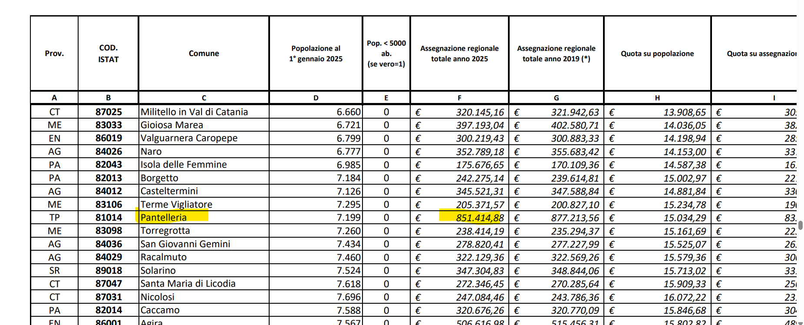Click the Prov. column header
This screenshot has height=325, width=804.
54,53
